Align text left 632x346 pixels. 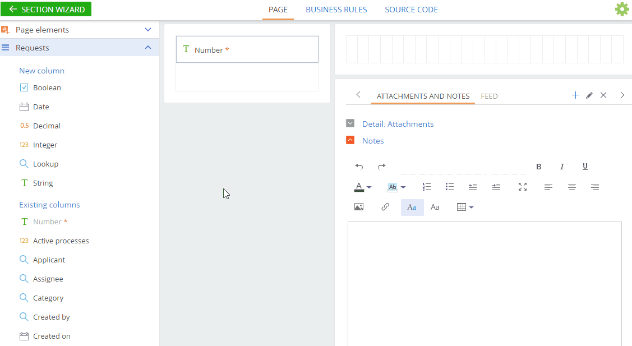[548, 187]
